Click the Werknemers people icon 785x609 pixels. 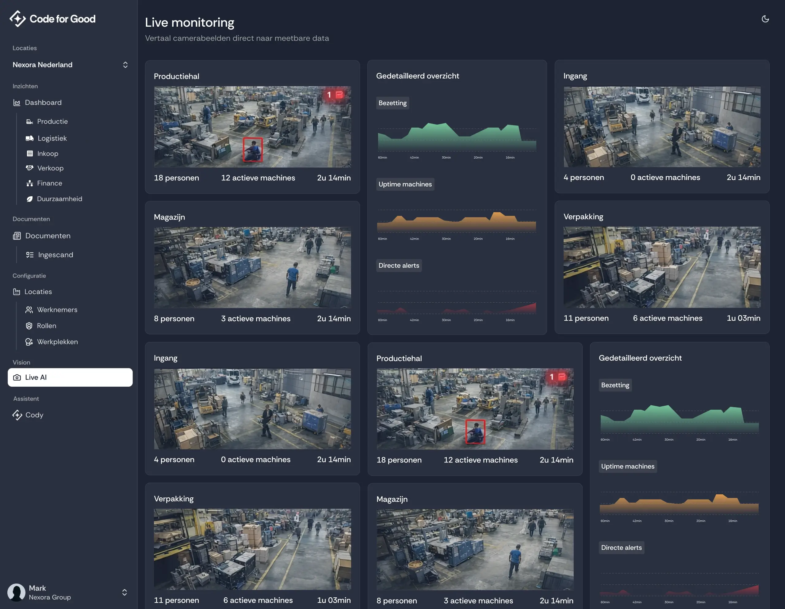tap(29, 310)
